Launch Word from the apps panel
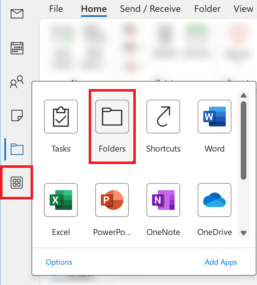Viewport: 257px width, 285px height. coord(215,117)
